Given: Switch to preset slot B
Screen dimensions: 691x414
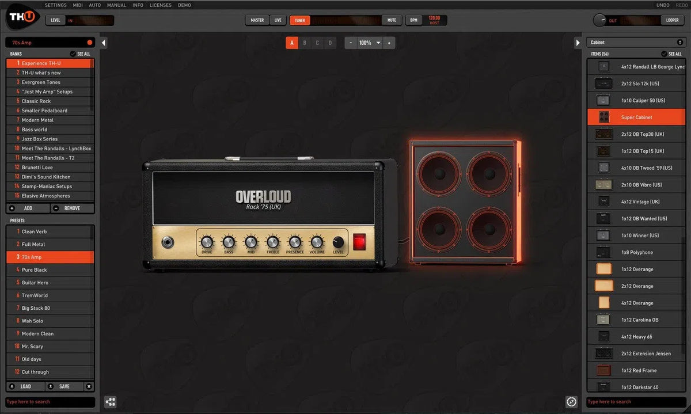Looking at the screenshot, I should pos(304,42).
